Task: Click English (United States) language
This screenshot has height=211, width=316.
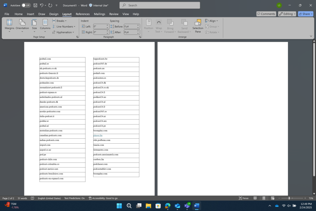Action: [x=49, y=198]
